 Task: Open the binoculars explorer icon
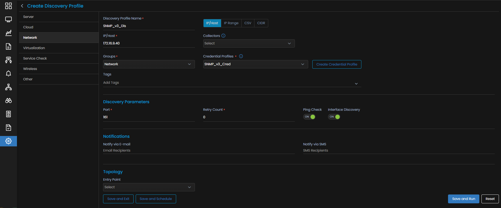(8, 100)
